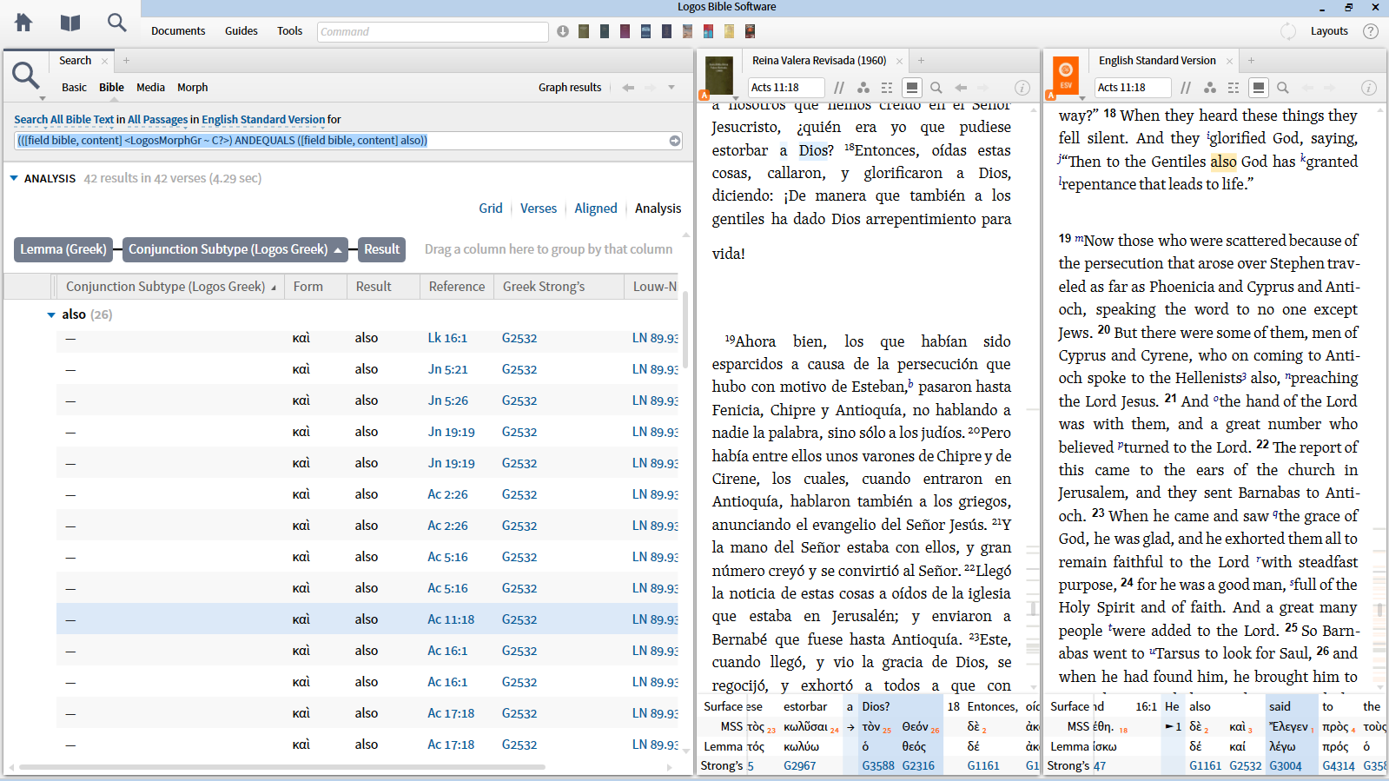Switch to Media search type

point(150,88)
